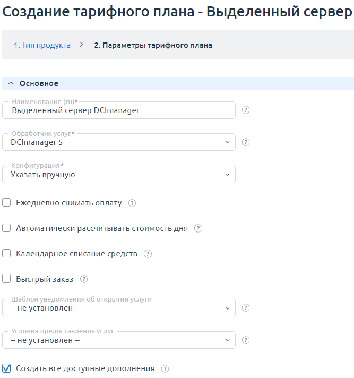Click help icon for Ежедневно снимать оплату
This screenshot has height=378, width=354.
132,203
